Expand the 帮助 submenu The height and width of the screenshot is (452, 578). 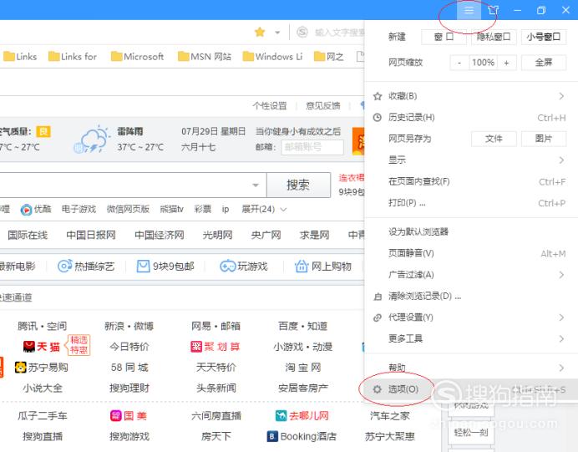(x=471, y=368)
